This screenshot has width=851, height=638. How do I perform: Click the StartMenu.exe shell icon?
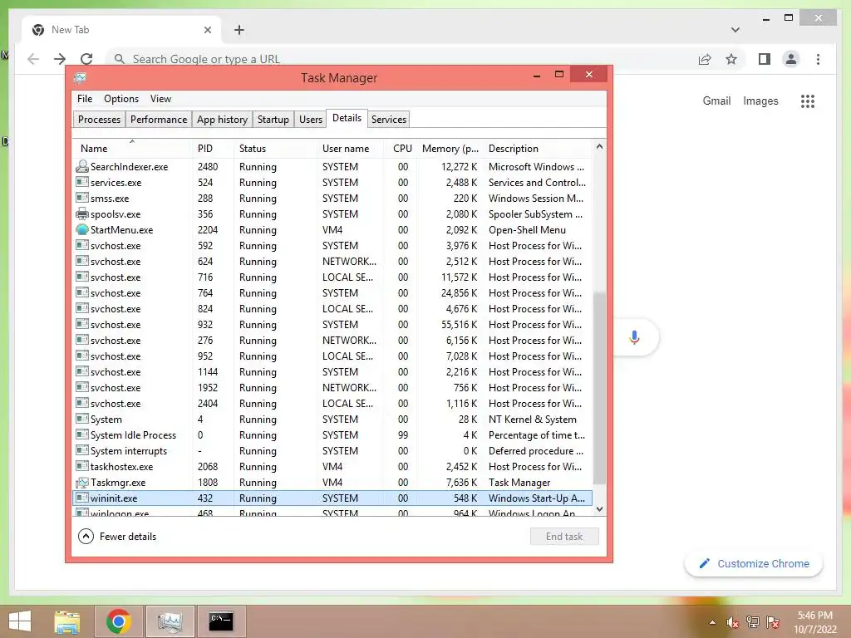click(x=82, y=229)
